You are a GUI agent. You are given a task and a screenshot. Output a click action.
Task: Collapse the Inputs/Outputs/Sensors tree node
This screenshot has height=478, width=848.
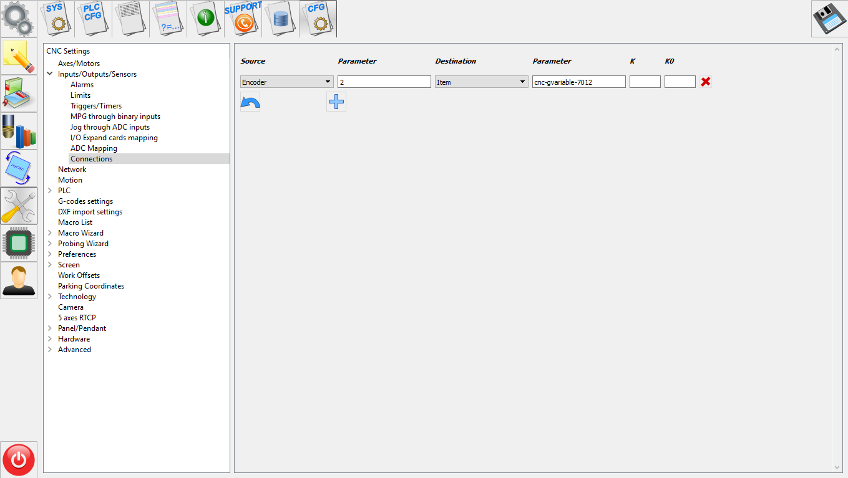click(50, 74)
